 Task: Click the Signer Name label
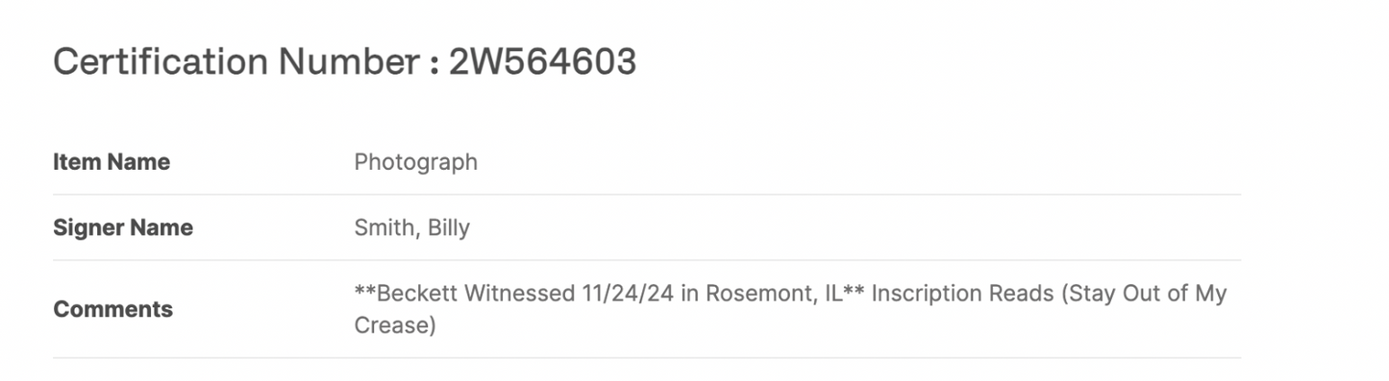123,227
